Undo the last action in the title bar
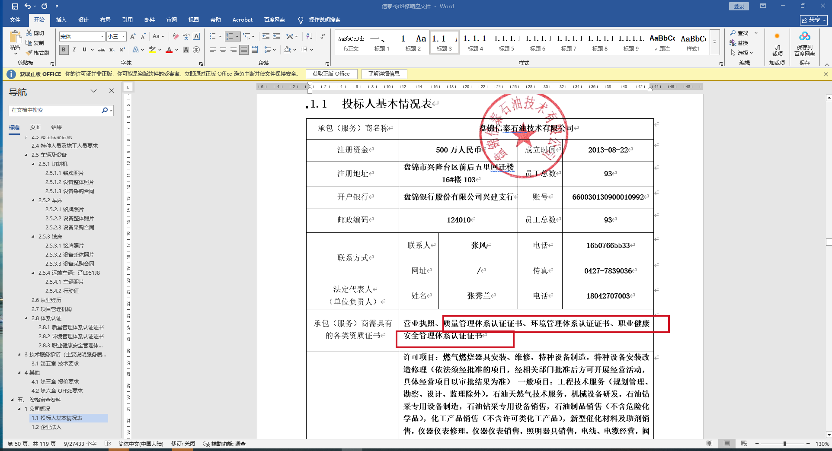This screenshot has width=832, height=451. (28, 6)
